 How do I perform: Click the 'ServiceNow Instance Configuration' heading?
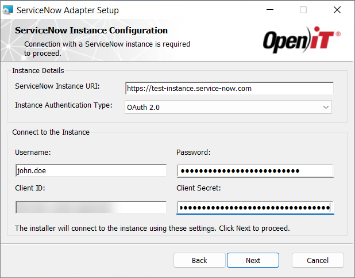pyautogui.click(x=91, y=31)
